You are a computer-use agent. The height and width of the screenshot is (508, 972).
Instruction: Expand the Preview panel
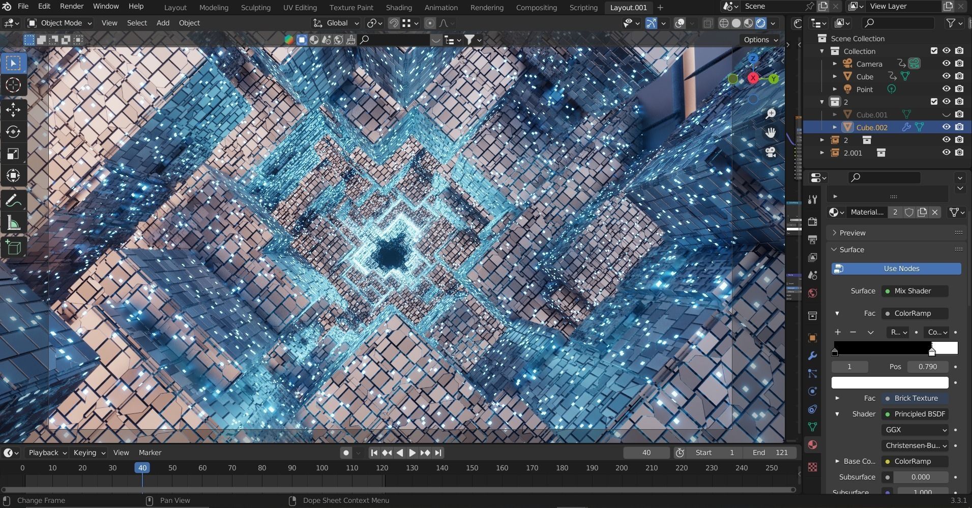point(852,233)
